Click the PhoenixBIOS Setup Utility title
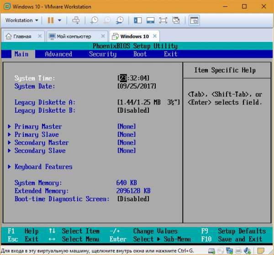The image size is (274, 255). pyautogui.click(x=135, y=46)
